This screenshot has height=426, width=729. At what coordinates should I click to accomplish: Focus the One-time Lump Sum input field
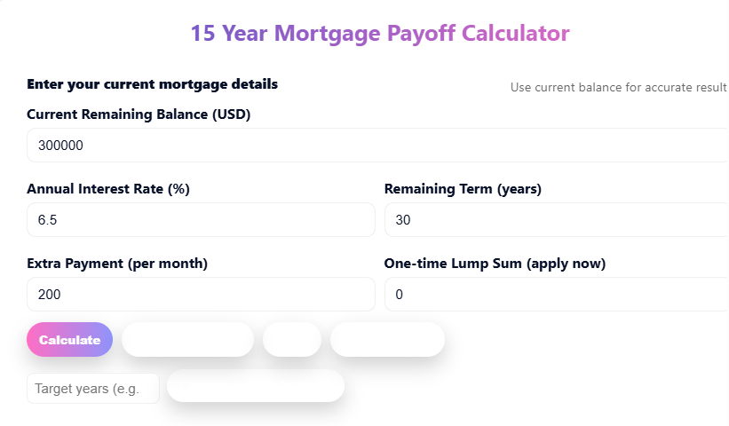pos(556,295)
